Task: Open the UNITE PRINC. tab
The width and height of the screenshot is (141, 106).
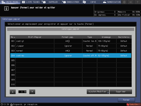Action: coord(10,2)
